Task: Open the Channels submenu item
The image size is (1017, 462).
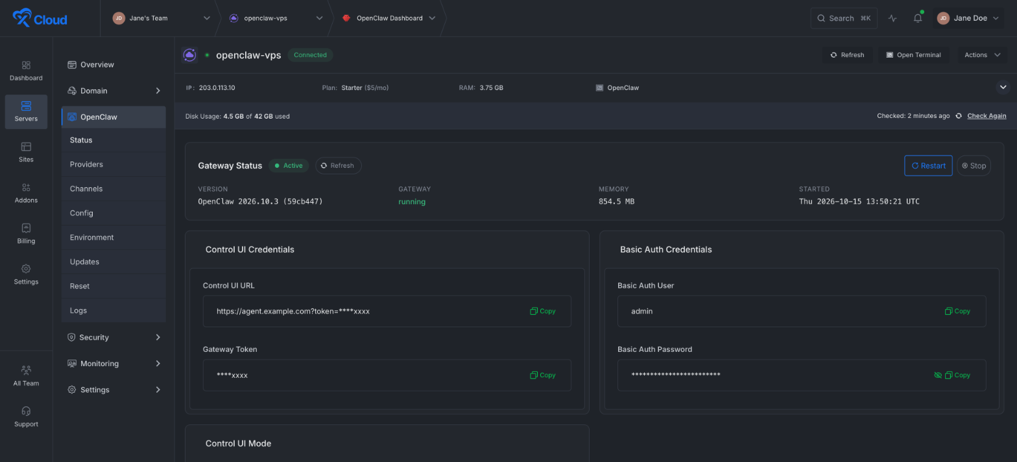Action: (114, 189)
